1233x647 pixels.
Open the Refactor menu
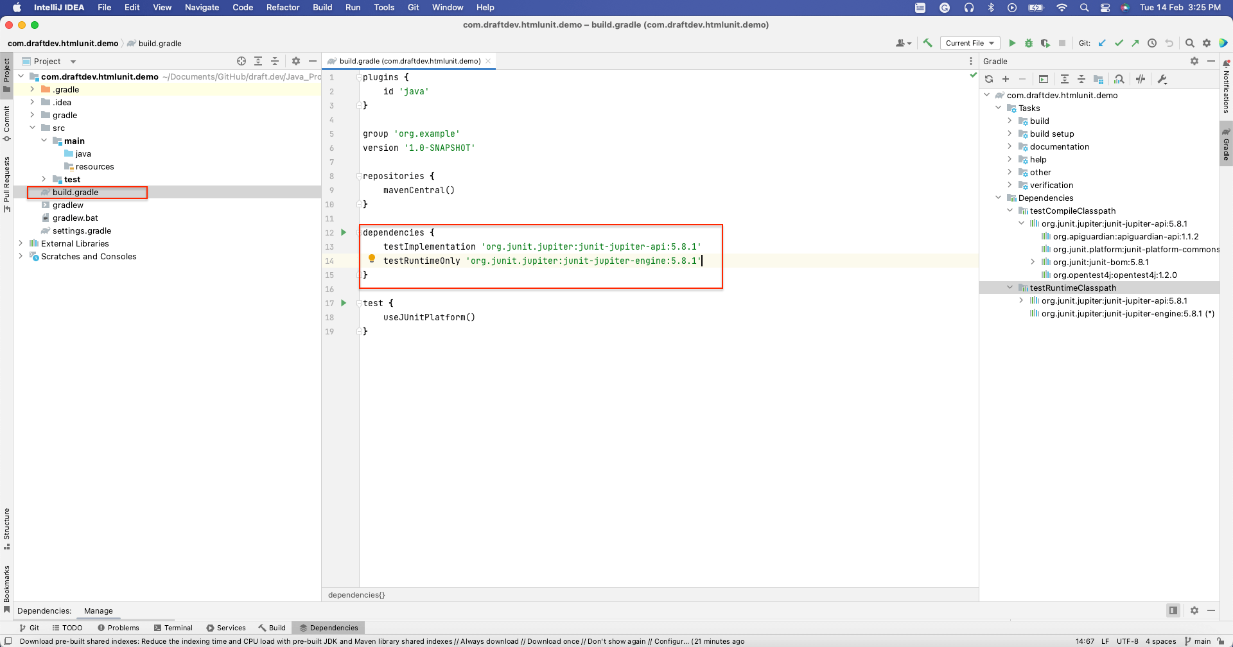point(283,7)
